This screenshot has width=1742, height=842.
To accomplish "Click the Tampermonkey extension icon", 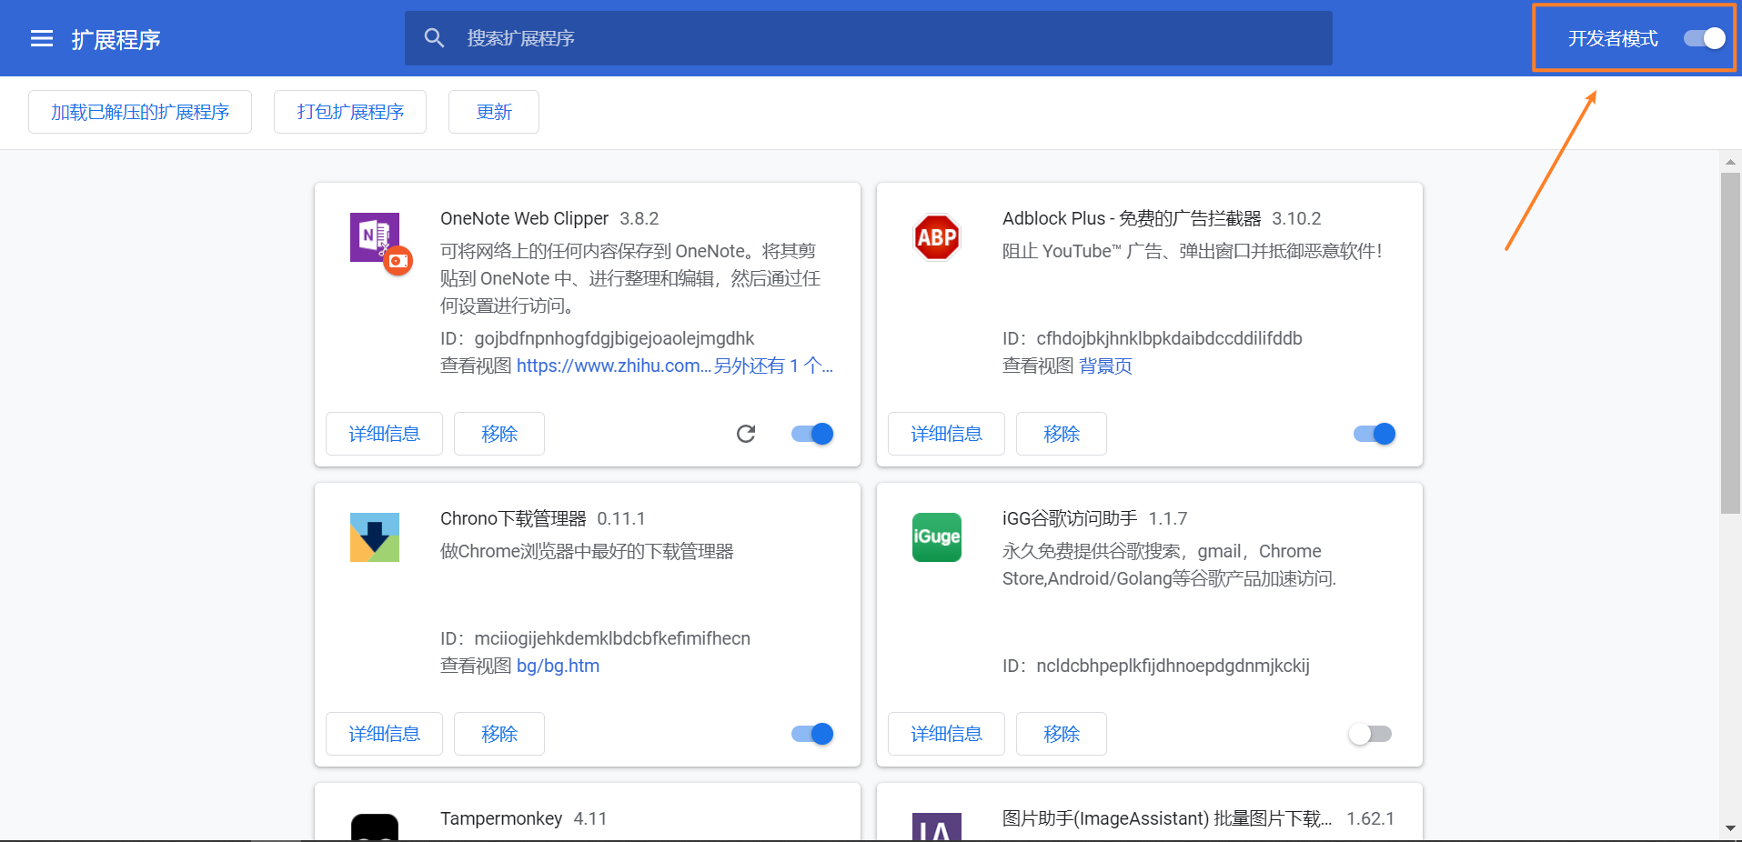I will (375, 827).
